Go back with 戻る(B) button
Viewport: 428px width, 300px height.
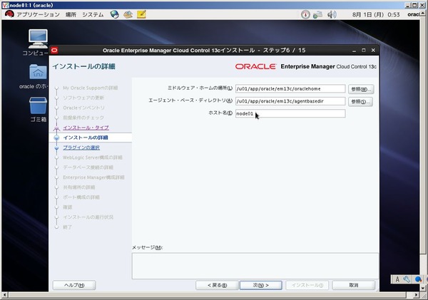click(217, 285)
